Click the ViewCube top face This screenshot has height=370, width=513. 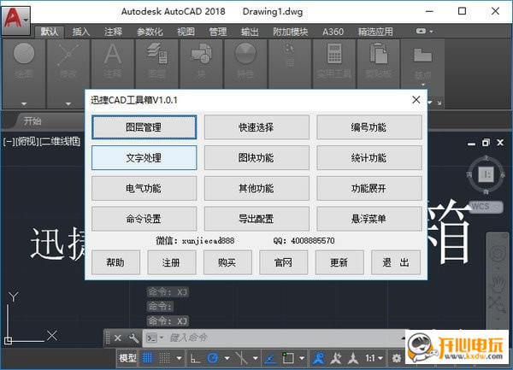486,173
